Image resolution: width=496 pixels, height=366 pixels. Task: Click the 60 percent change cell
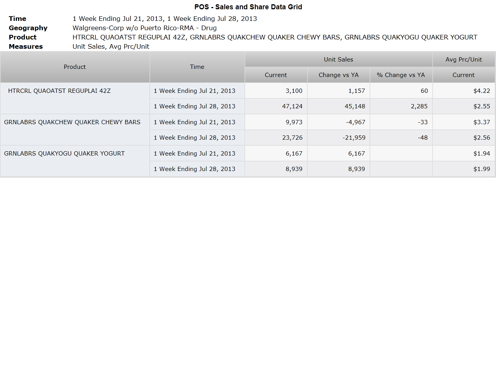click(x=401, y=91)
